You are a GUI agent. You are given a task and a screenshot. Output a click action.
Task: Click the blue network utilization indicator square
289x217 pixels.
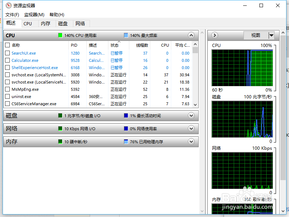coord(126,129)
